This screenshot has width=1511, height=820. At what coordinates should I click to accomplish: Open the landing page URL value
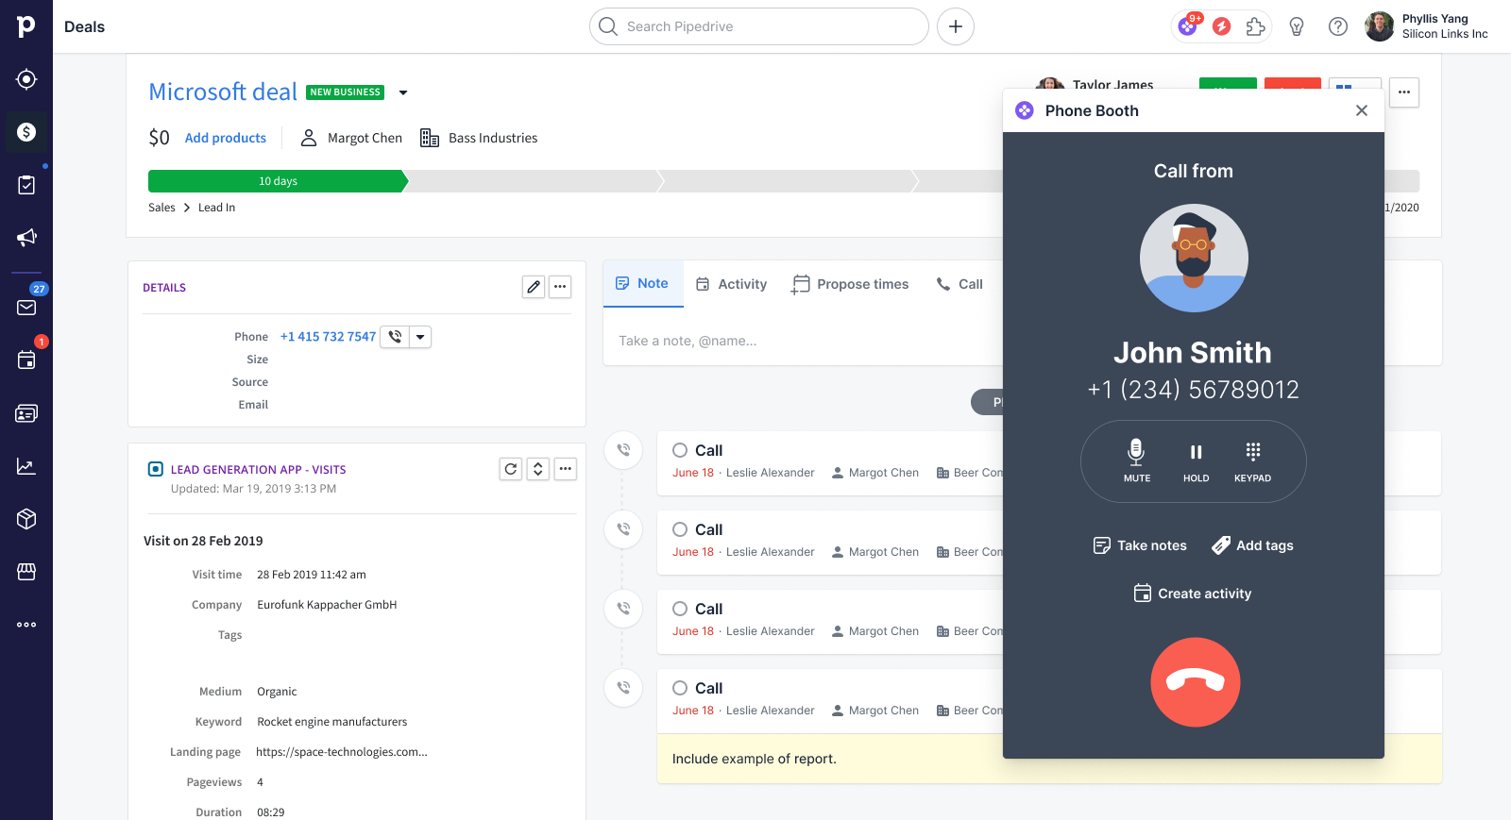(342, 752)
